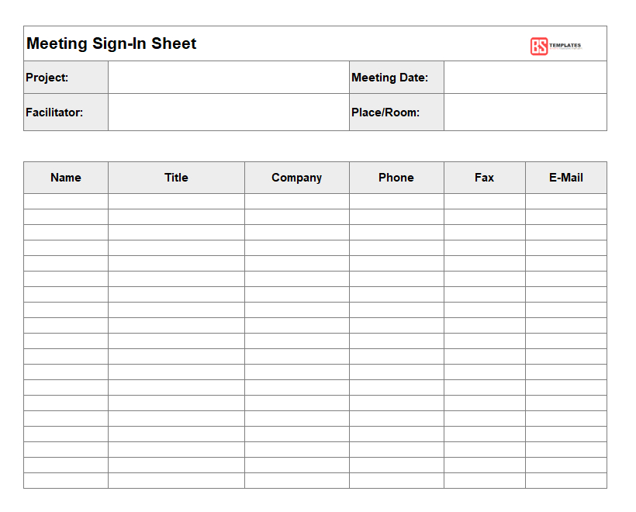This screenshot has height=512, width=636.
Task: Click the last row Name cell
Action: tap(66, 481)
